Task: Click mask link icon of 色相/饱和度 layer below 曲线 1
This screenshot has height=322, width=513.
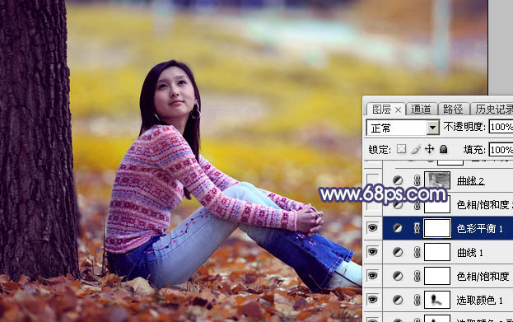Action: (417, 276)
